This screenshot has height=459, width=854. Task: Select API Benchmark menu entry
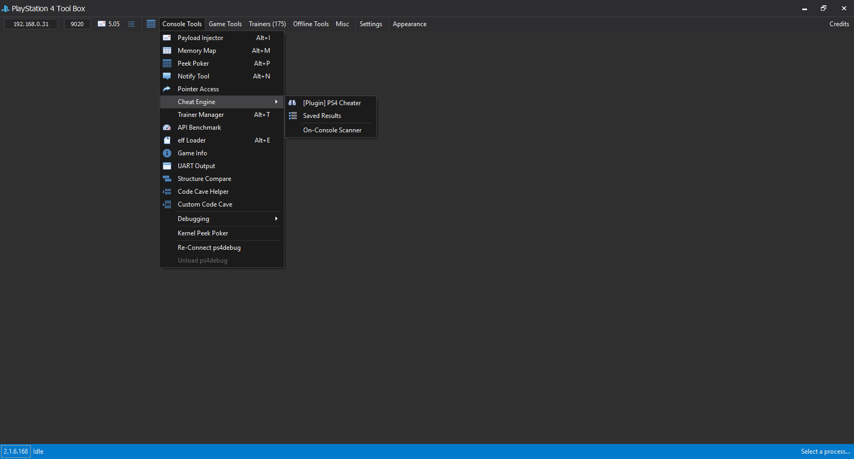point(222,128)
